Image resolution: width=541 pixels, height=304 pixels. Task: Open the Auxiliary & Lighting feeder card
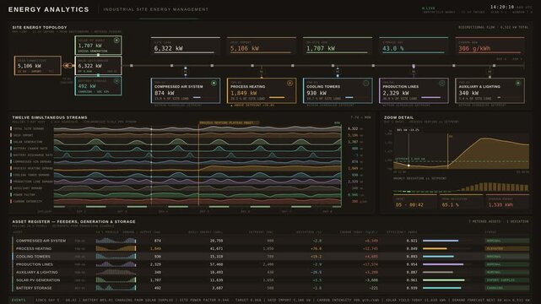coord(490,90)
